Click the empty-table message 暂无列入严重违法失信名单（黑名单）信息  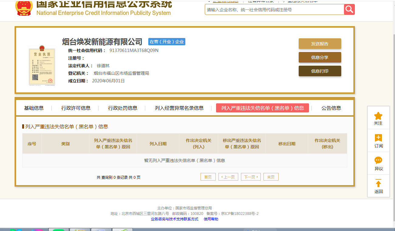pos(184,160)
